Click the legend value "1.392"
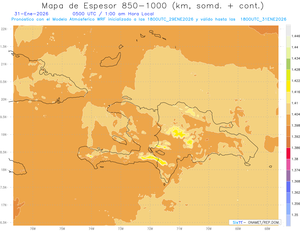300x232 pixels. (296, 137)
